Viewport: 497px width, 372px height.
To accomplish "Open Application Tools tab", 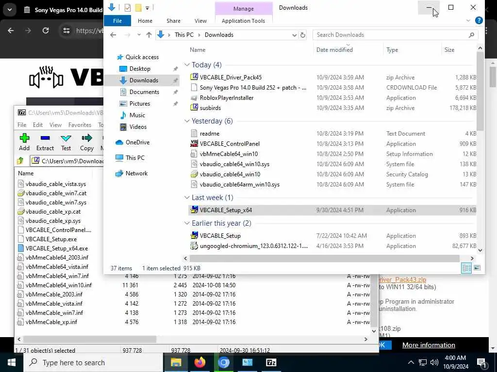I will 243,20.
